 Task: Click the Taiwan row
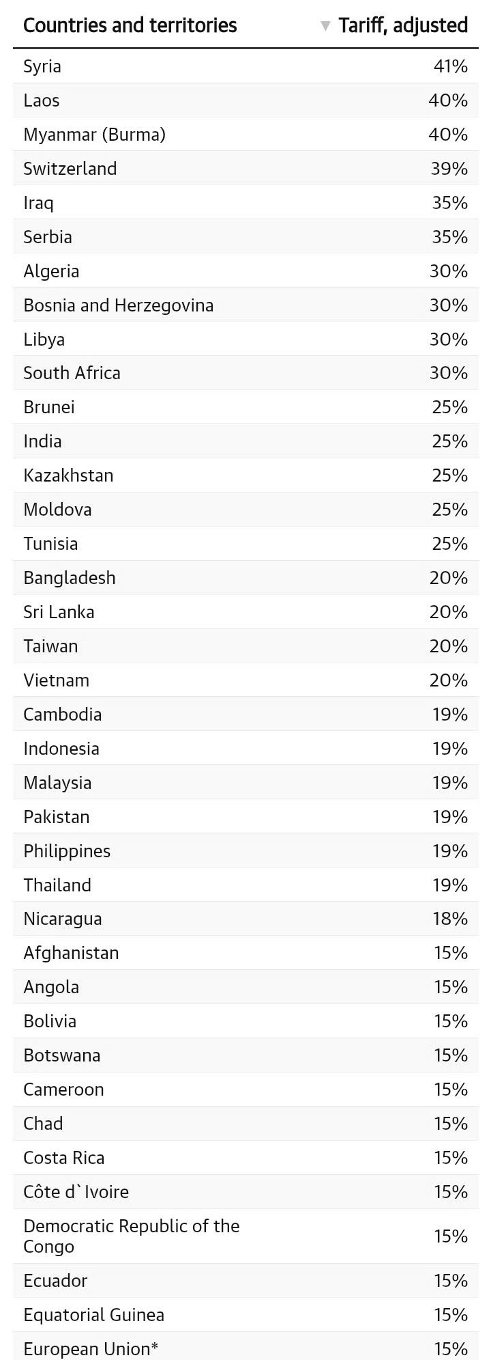[245, 646]
